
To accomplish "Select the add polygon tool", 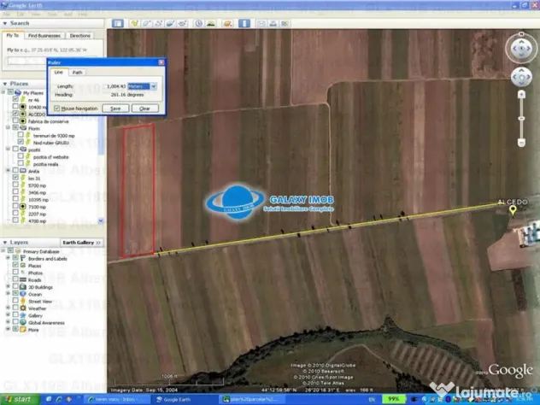I will tap(146, 23).
